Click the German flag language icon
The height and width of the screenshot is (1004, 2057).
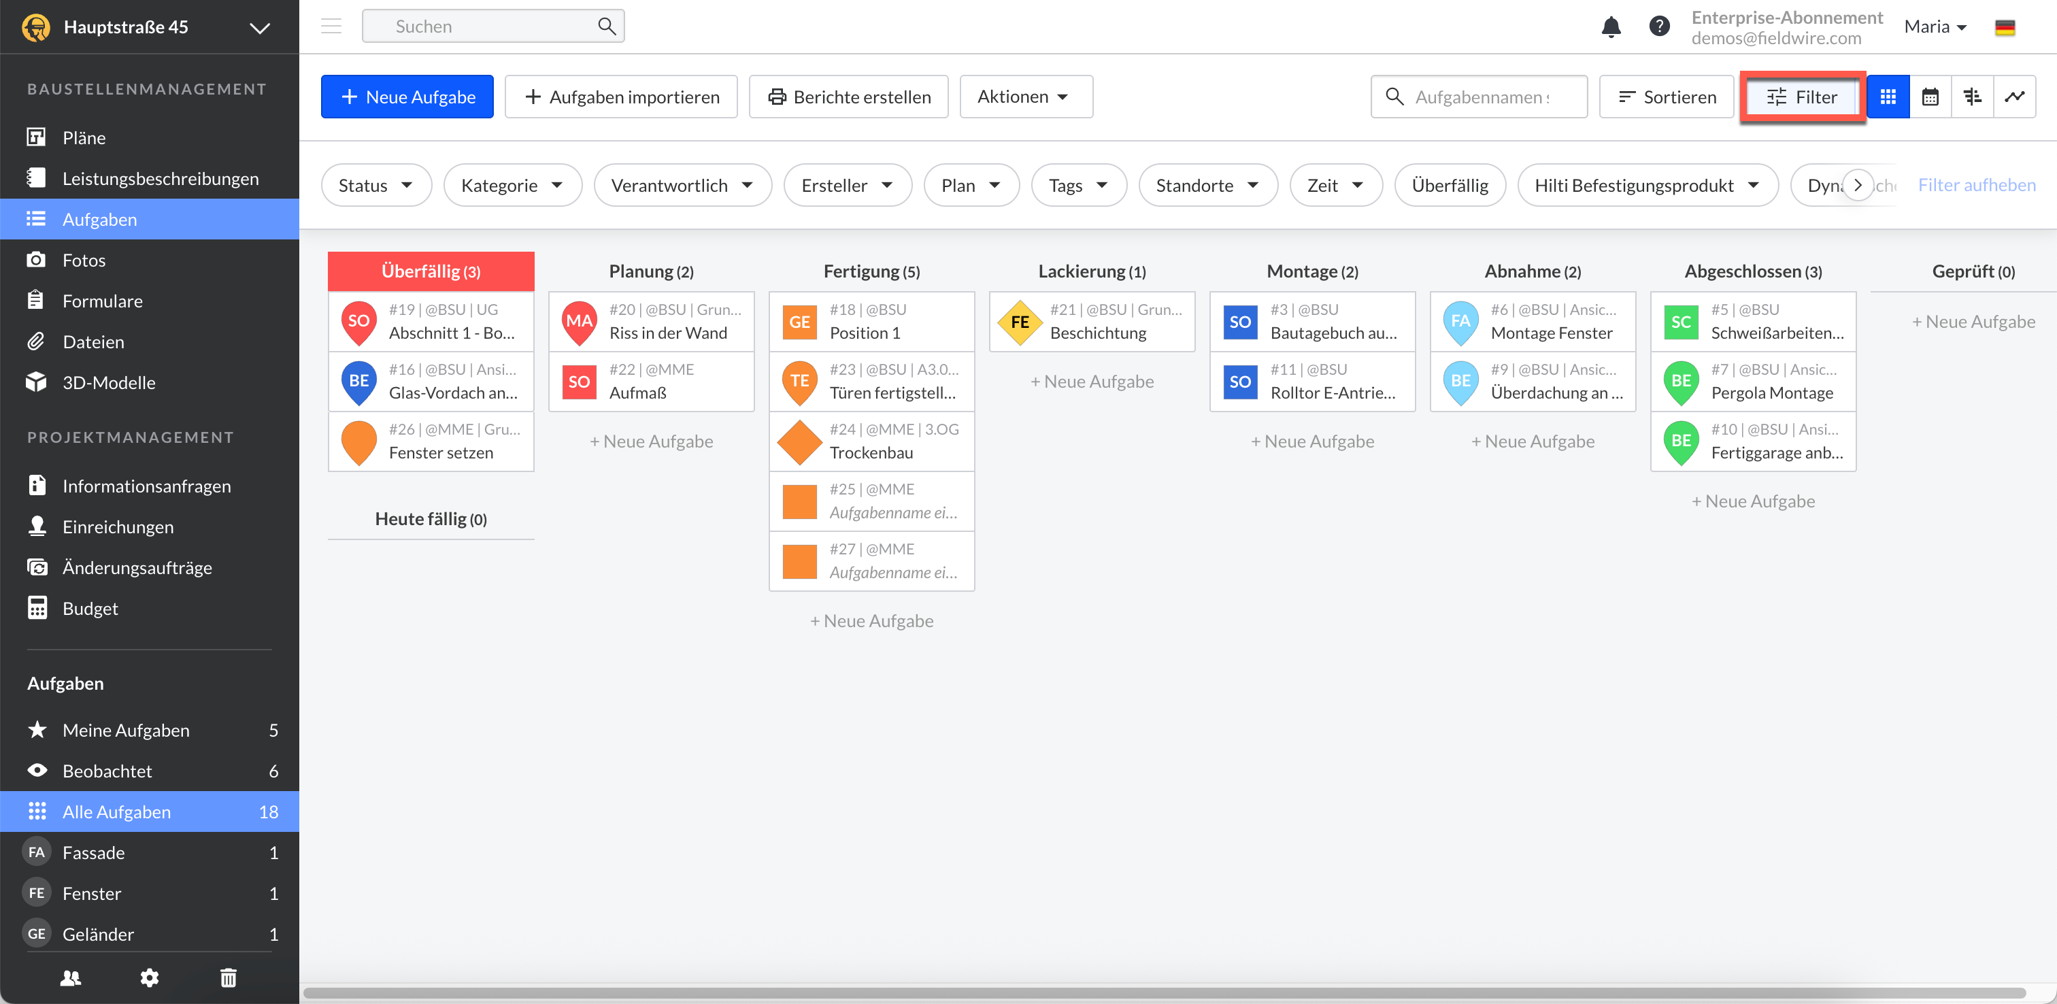point(2005,27)
